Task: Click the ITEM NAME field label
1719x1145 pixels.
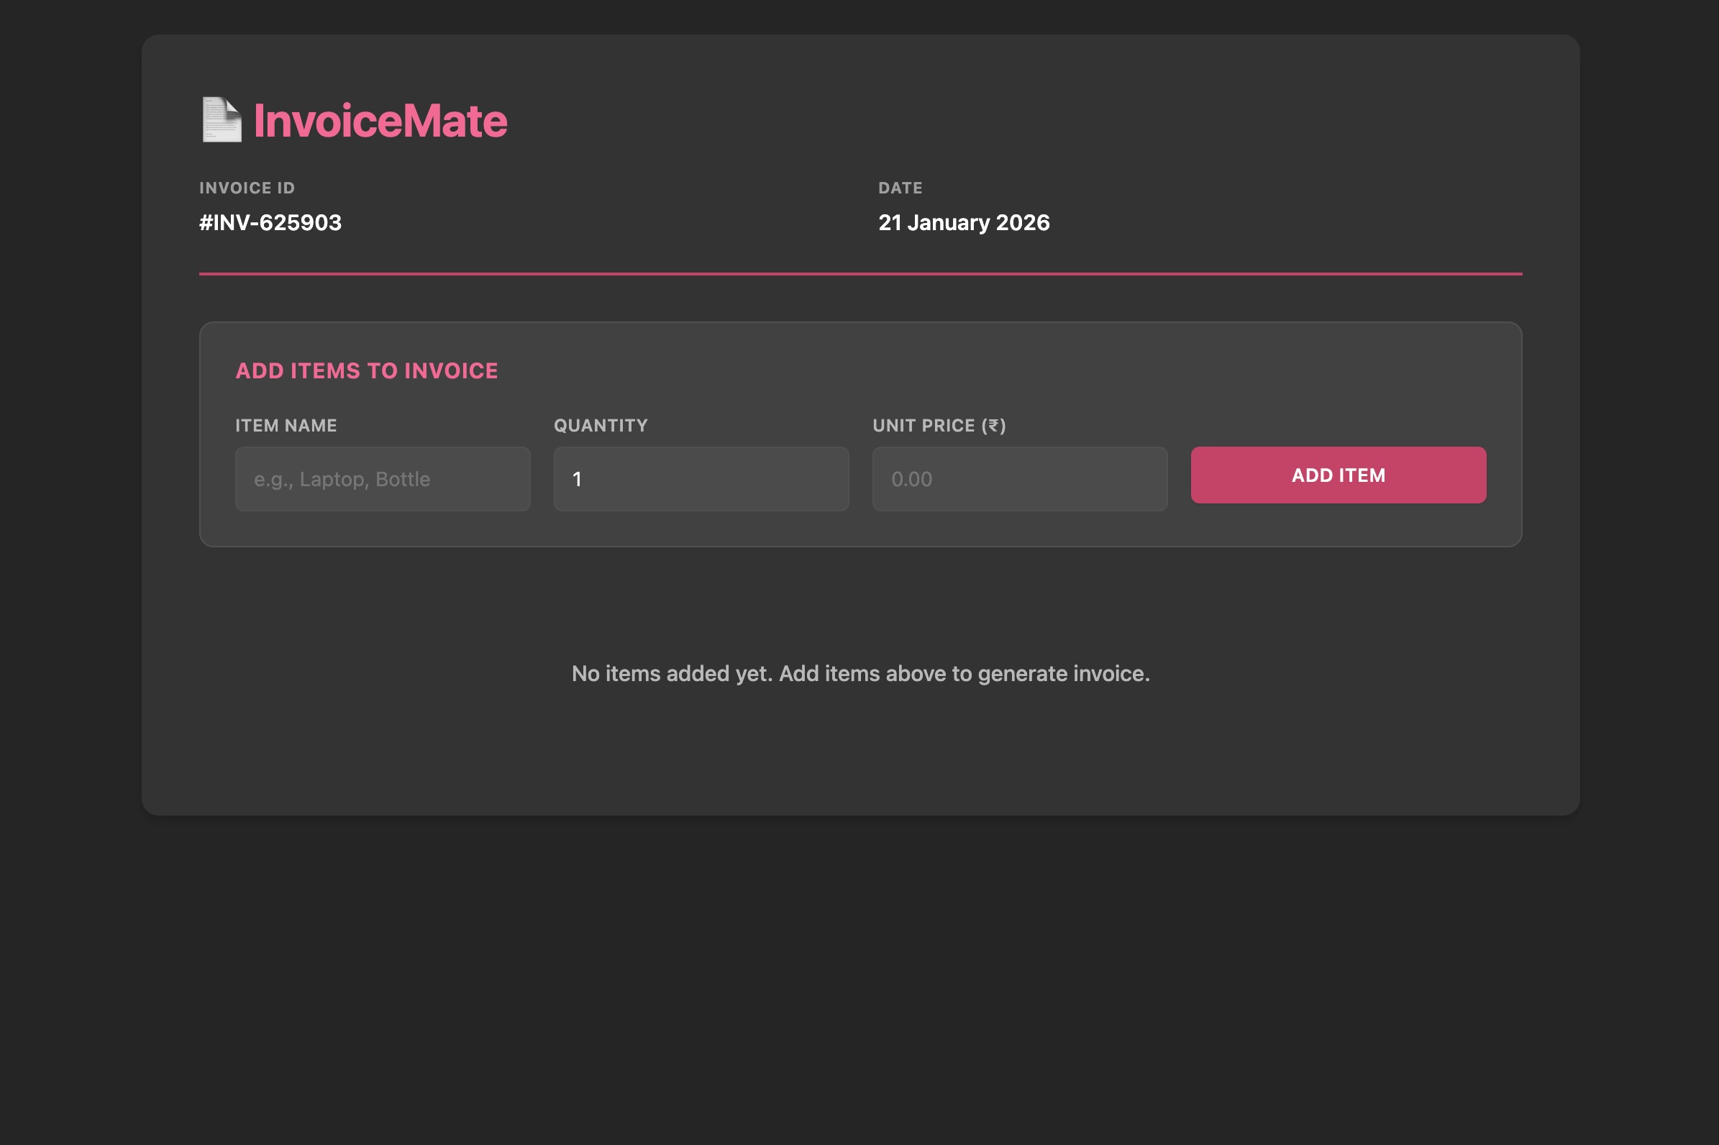Action: [x=286, y=426]
